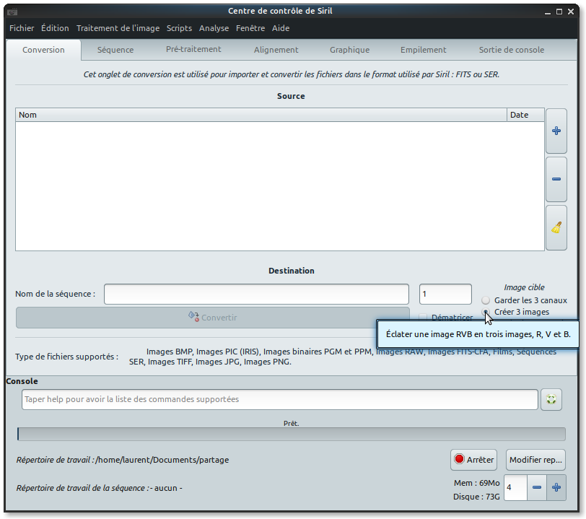This screenshot has width=586, height=519.
Task: Open the Aide menu
Action: (281, 28)
